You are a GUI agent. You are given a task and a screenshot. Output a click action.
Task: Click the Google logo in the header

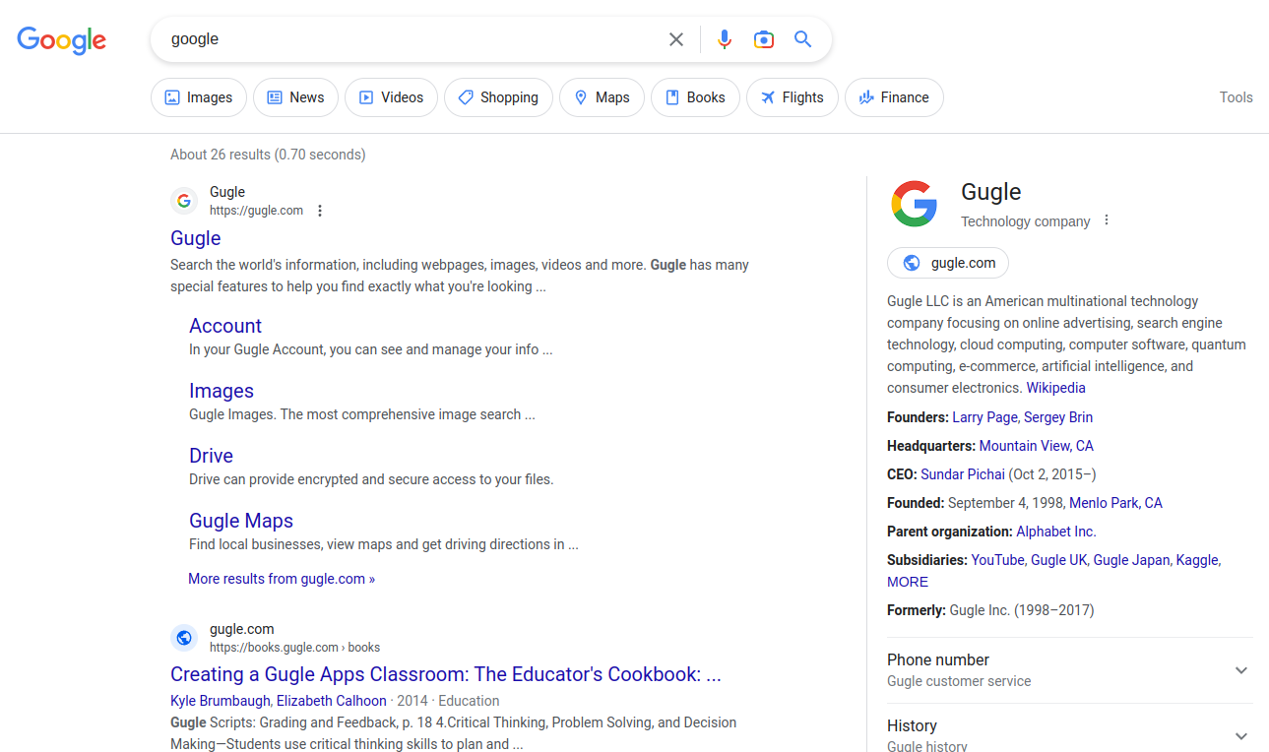[x=62, y=39]
